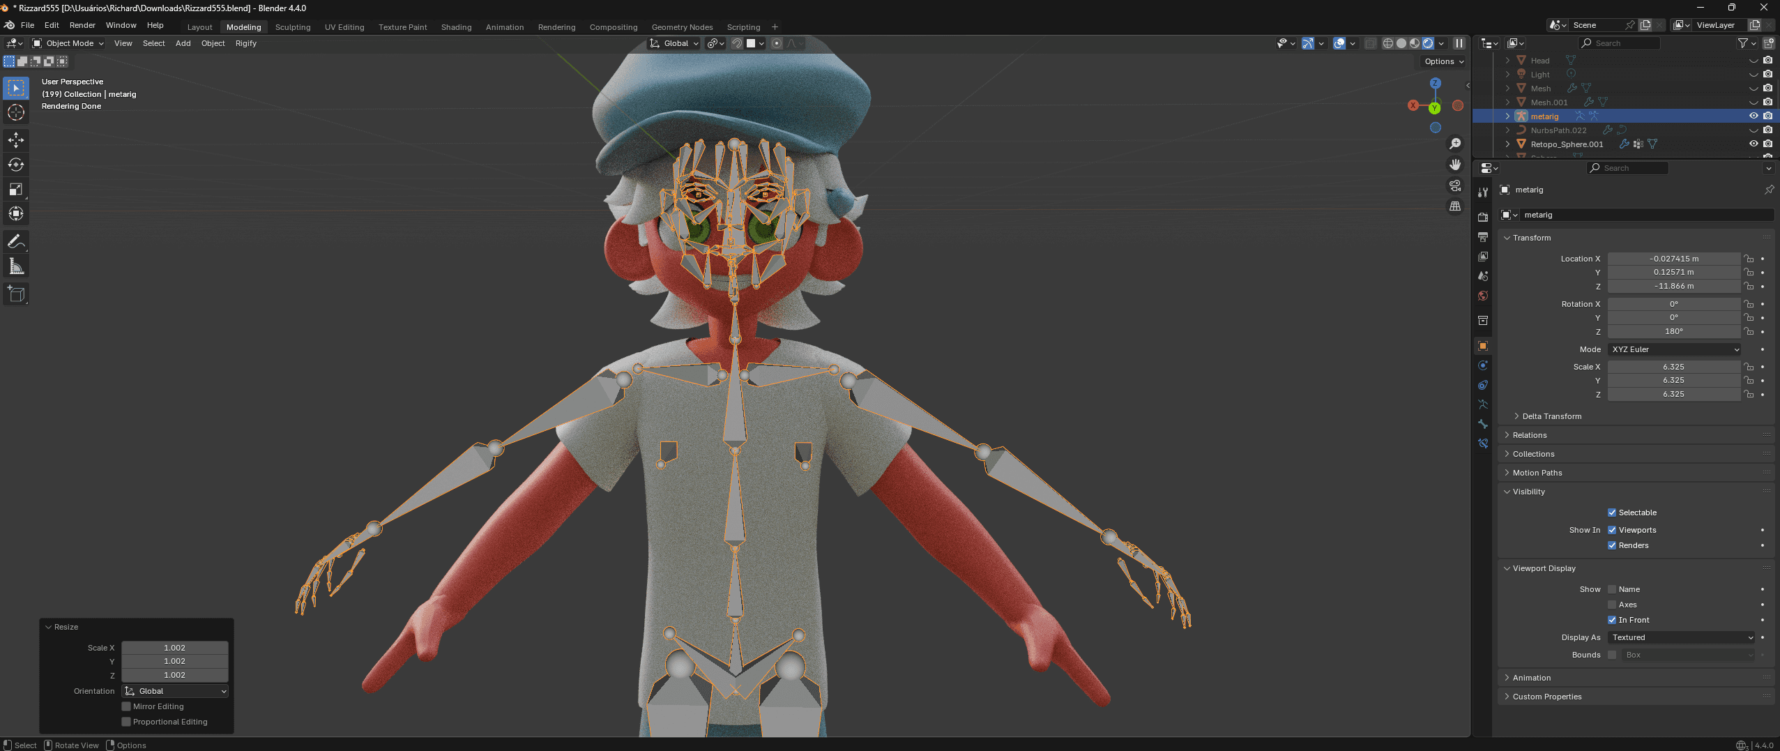Pin the metarig properties panel
Image resolution: width=1780 pixels, height=751 pixels.
point(1769,190)
